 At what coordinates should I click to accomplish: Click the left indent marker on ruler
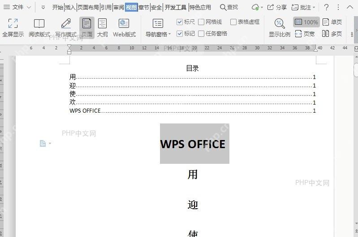tap(69, 49)
